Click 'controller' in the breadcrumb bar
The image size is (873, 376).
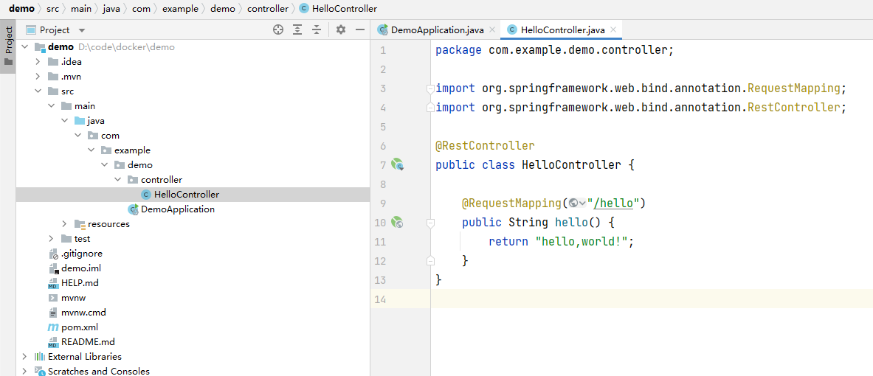[x=268, y=9]
